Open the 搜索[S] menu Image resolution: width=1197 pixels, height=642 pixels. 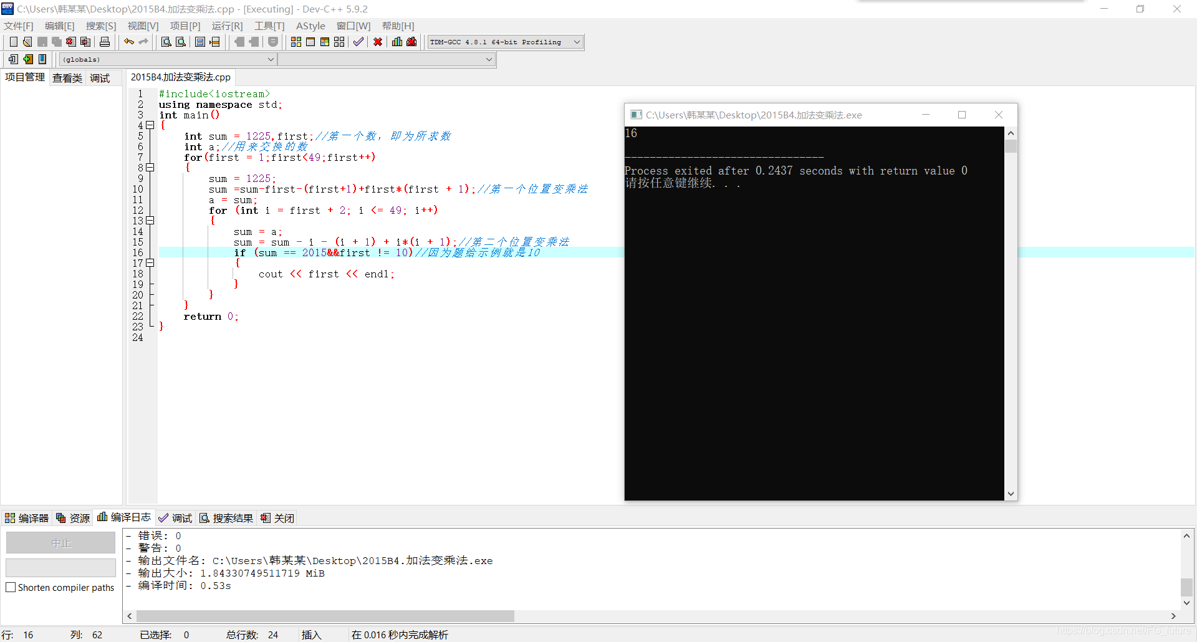click(101, 26)
